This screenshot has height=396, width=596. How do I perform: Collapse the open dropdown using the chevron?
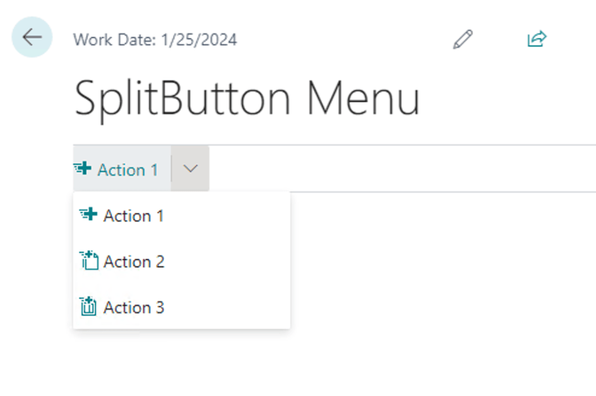(190, 169)
